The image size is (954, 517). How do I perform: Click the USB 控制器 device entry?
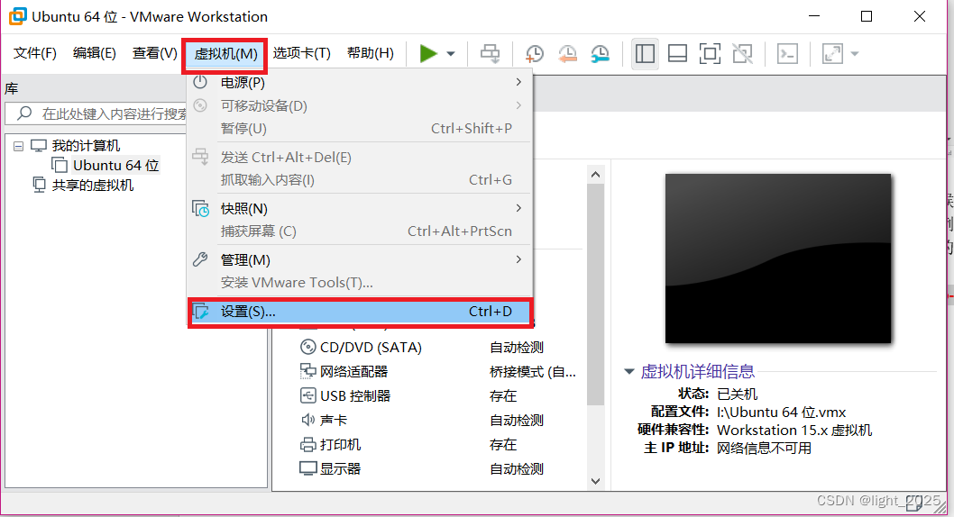pos(355,396)
